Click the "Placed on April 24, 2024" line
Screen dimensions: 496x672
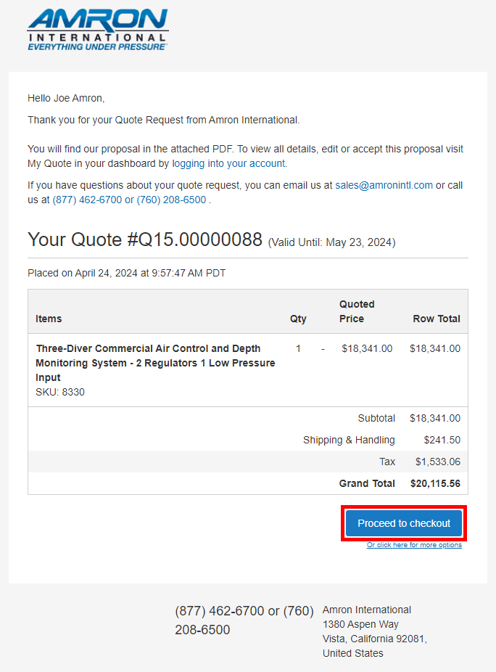[126, 274]
